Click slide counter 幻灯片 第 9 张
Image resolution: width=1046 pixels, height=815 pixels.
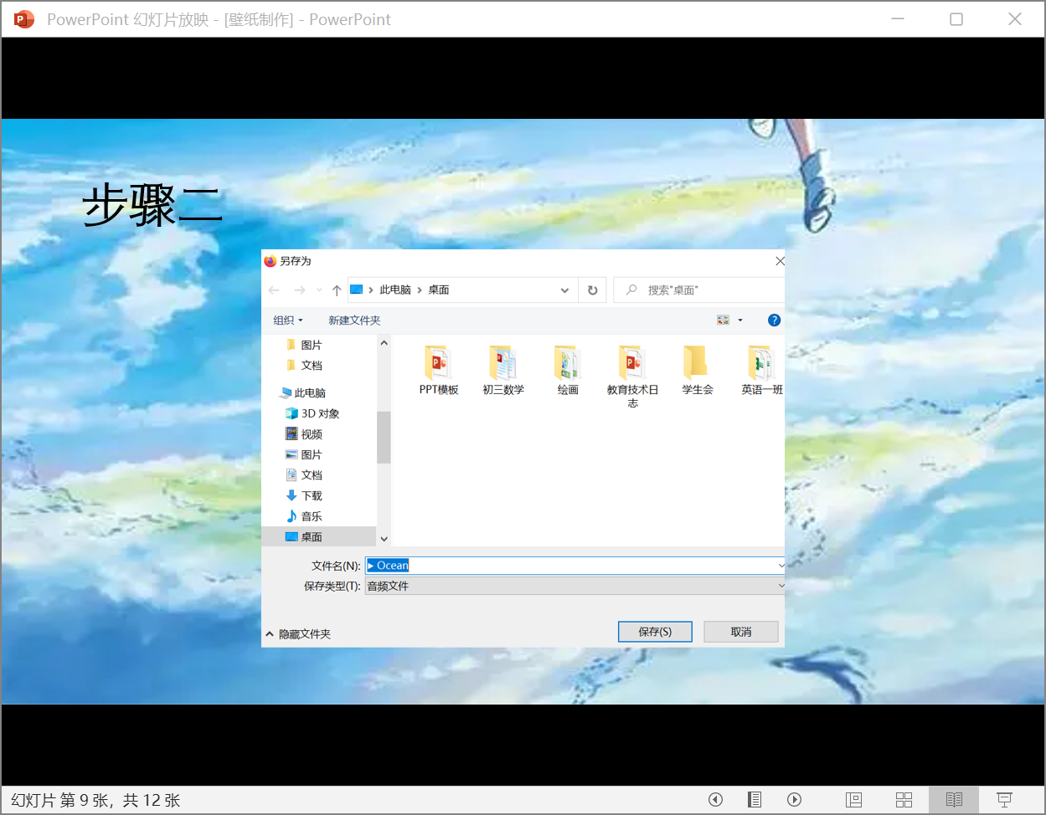pyautogui.click(x=60, y=800)
